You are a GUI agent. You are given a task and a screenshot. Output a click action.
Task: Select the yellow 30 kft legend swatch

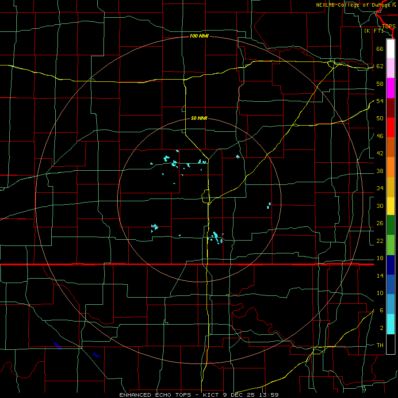pyautogui.click(x=390, y=206)
